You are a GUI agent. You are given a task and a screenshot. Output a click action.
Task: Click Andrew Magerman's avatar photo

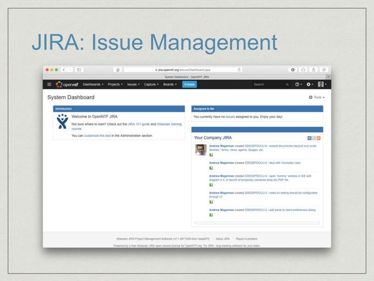point(201,150)
